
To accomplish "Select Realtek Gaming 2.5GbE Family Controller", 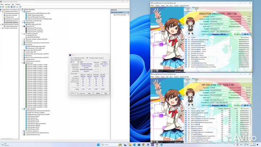I will click(38, 114).
